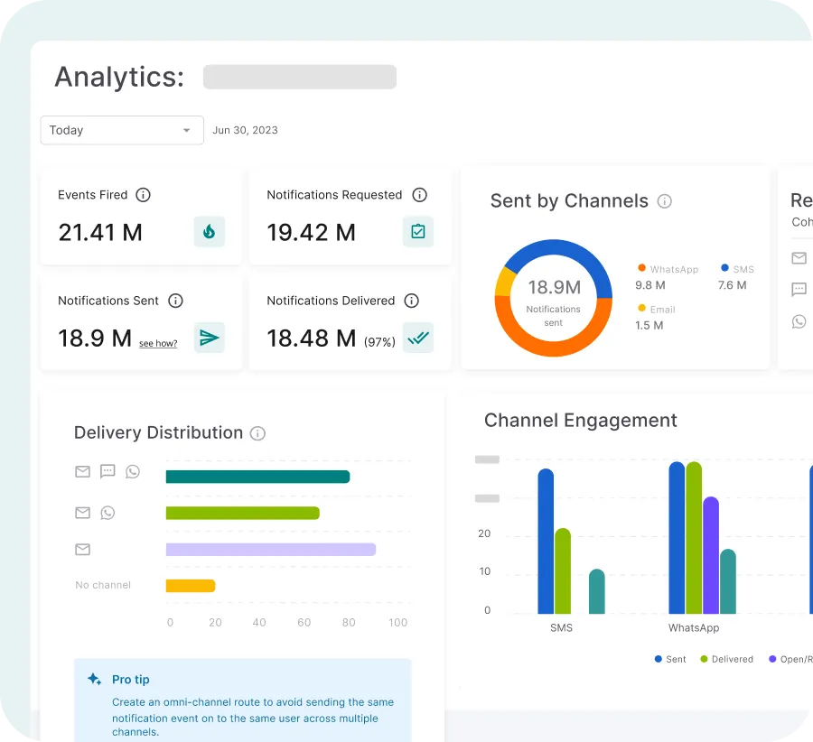
Task: Click the yellow No channel bar
Action: tap(191, 586)
